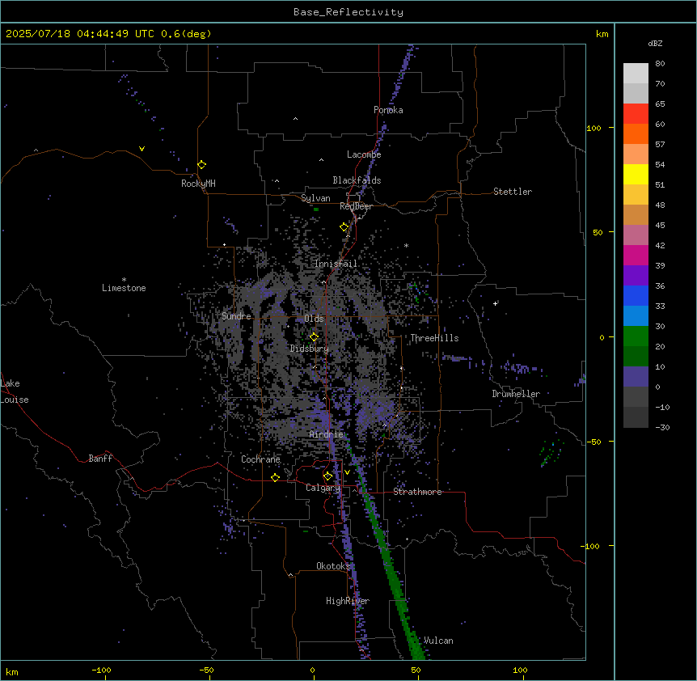Click the Banff label on the map
Viewport: 697px width, 681px height.
tap(100, 459)
